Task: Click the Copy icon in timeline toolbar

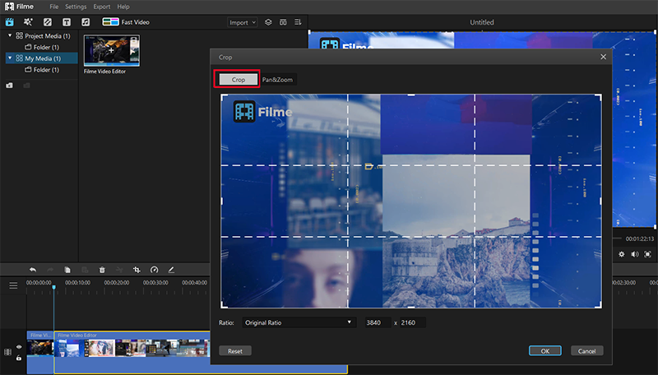Action: click(x=67, y=270)
